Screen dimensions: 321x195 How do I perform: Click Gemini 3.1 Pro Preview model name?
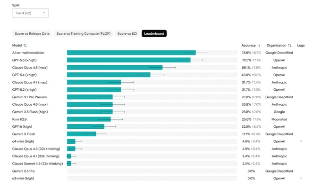point(29,97)
